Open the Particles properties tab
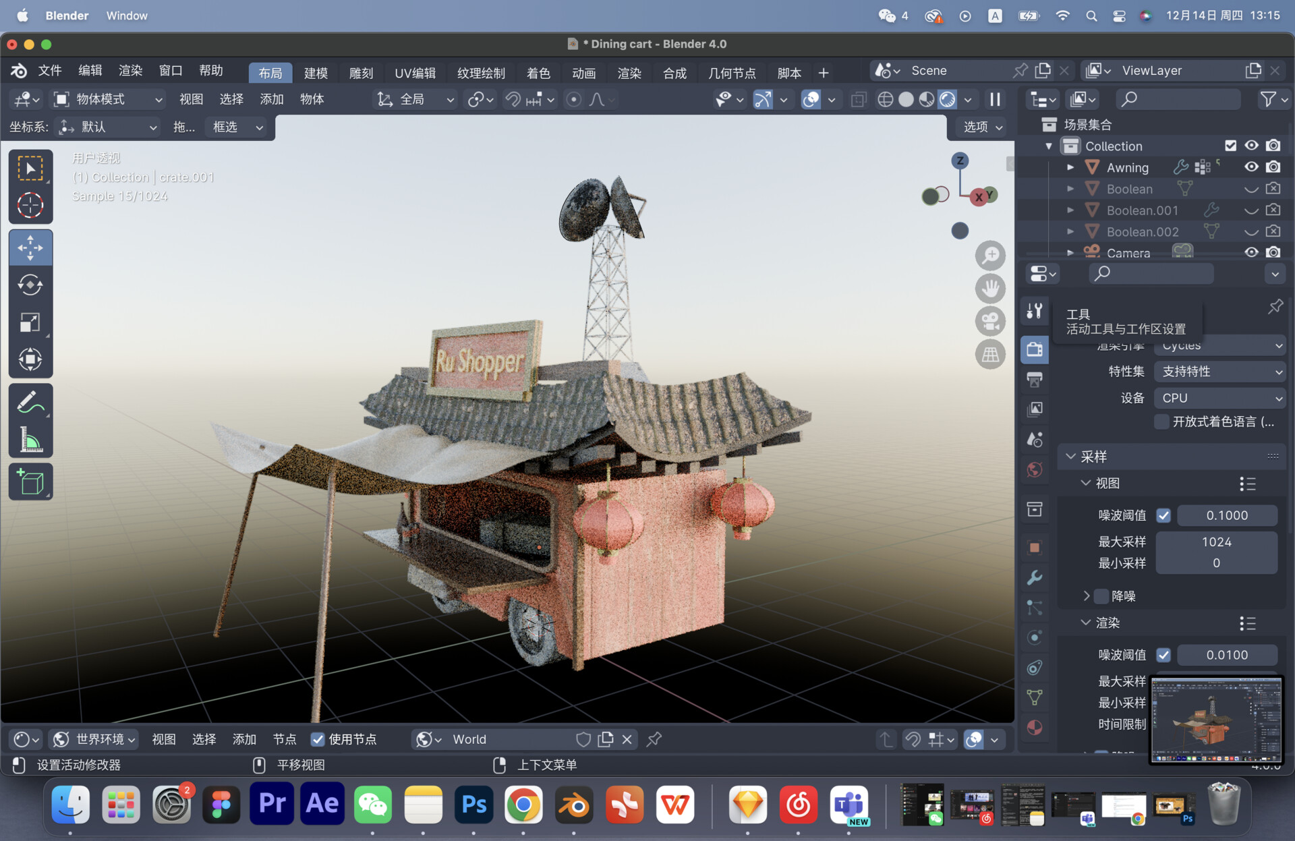The height and width of the screenshot is (841, 1295). [x=1035, y=608]
